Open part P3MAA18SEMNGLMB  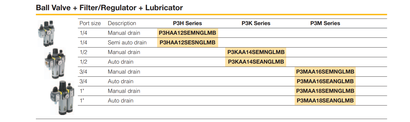point(325,91)
